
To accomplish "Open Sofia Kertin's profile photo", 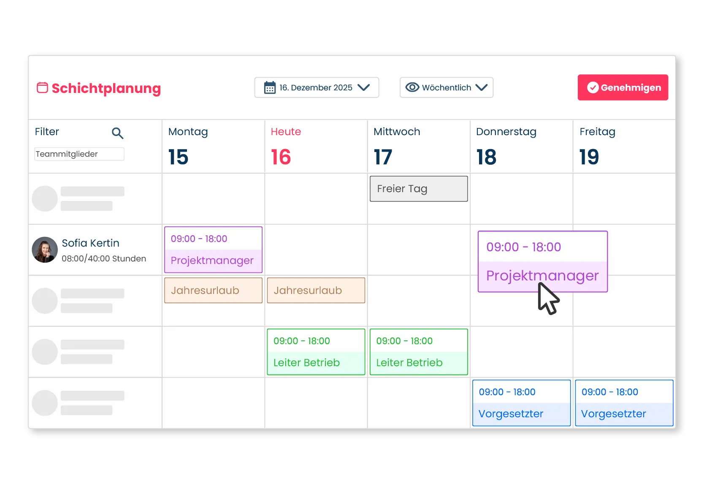I will click(x=45, y=250).
